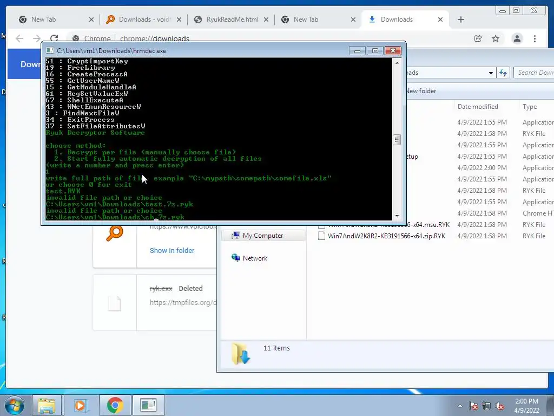The image size is (554, 416).
Task: Open Windows Media Player from taskbar
Action: click(80, 405)
